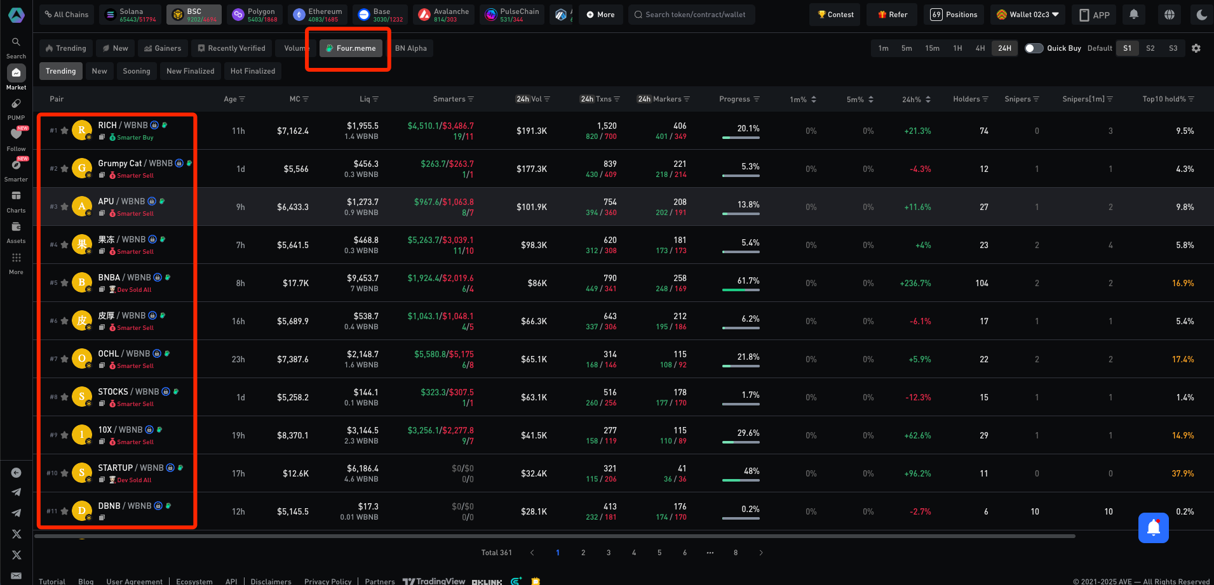Image resolution: width=1214 pixels, height=585 pixels.
Task: Focus the search token/contract/wallet field
Action: tap(692, 15)
